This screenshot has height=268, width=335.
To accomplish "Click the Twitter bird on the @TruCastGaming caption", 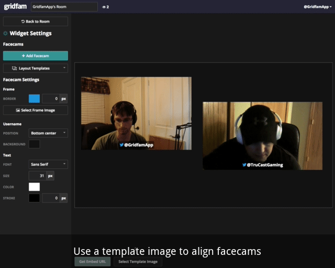I will click(x=244, y=165).
